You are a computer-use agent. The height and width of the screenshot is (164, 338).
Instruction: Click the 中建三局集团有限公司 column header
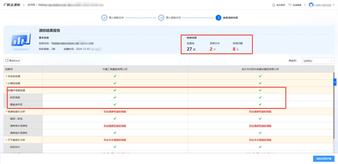click(x=115, y=69)
